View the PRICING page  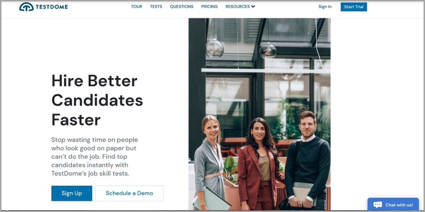(209, 7)
